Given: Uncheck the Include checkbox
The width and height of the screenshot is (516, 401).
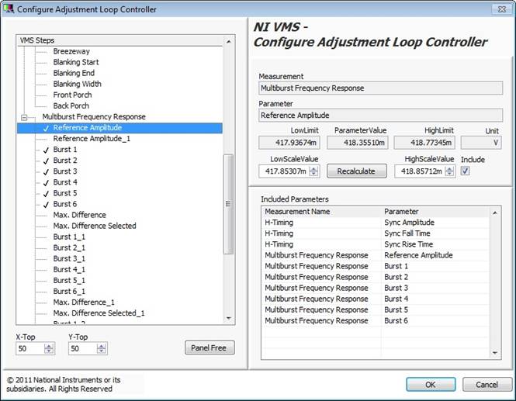Looking at the screenshot, I should pos(465,171).
